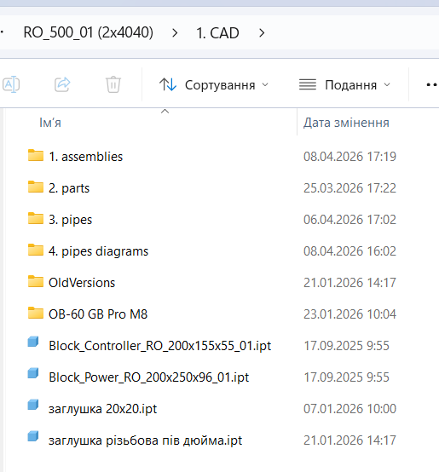Select file name заглушка різьбова пів дюйма.ipt
The image size is (439, 472).
click(146, 440)
